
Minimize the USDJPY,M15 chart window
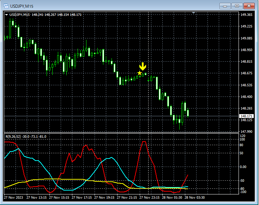coord(225,6)
